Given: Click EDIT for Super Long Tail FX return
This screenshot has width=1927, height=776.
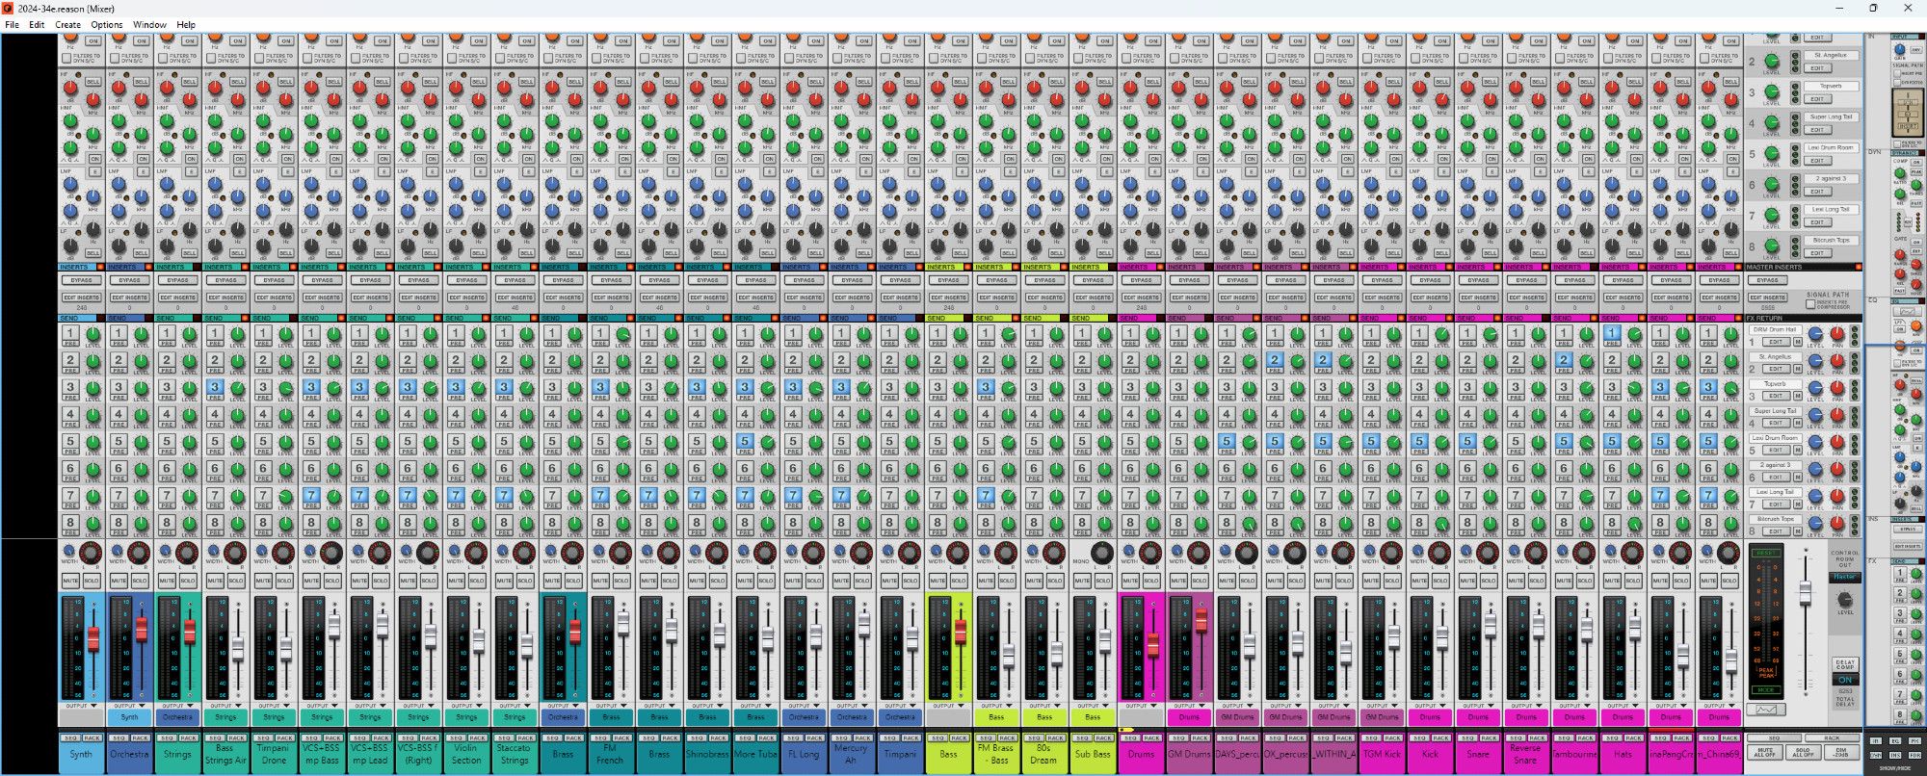Looking at the screenshot, I should tap(1777, 423).
